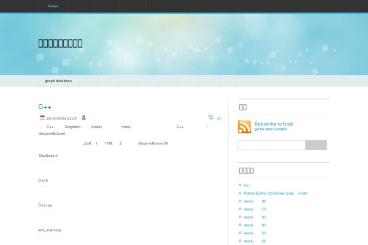Click the author avatar icon

click(x=83, y=118)
